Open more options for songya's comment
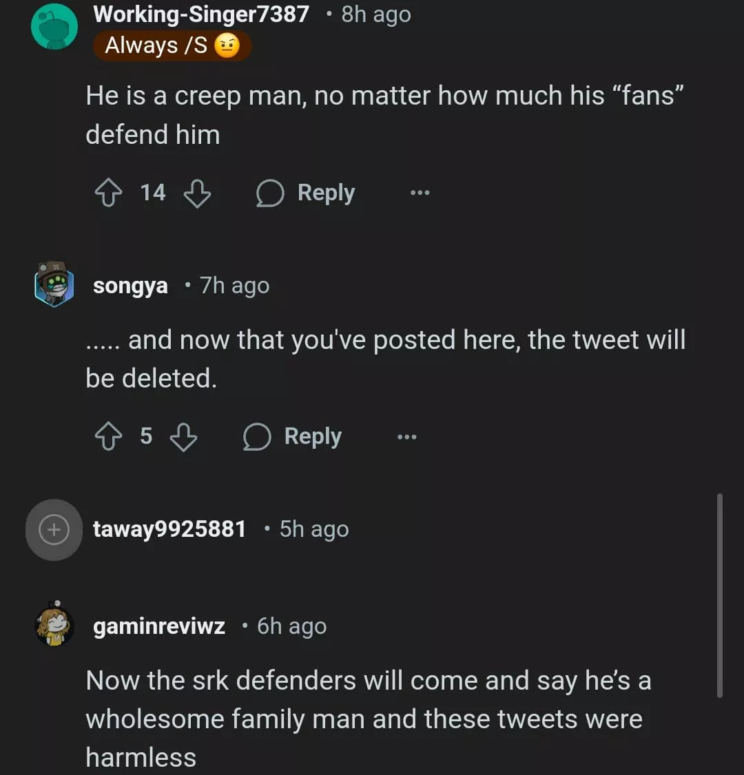This screenshot has height=775, width=744. [406, 437]
